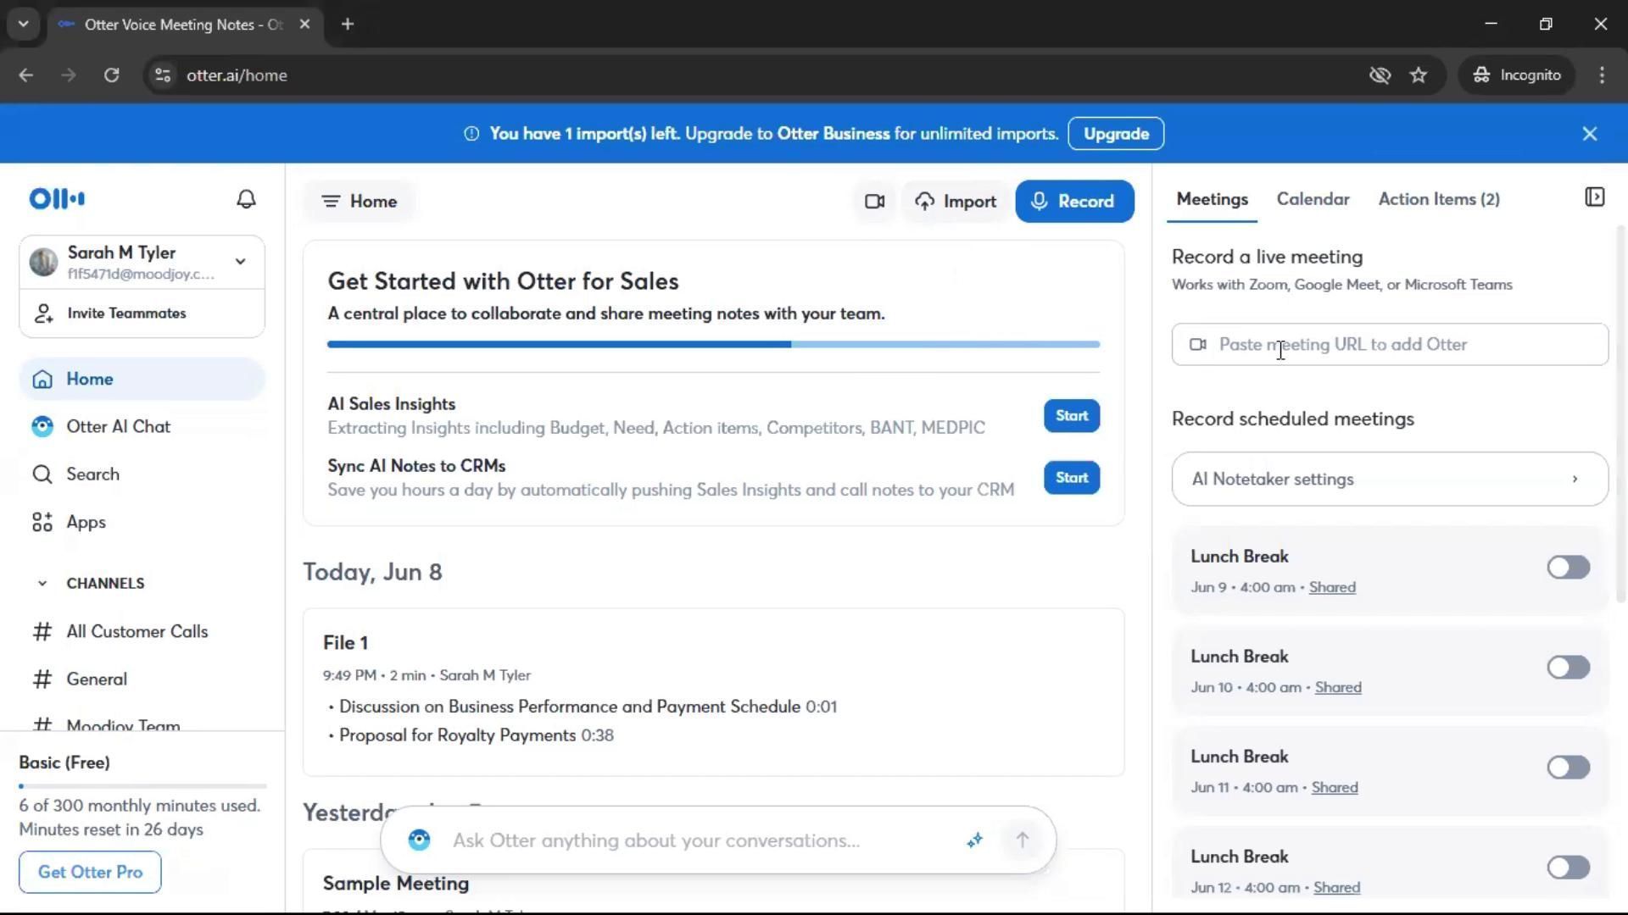Click the Otter logo

(x=57, y=199)
